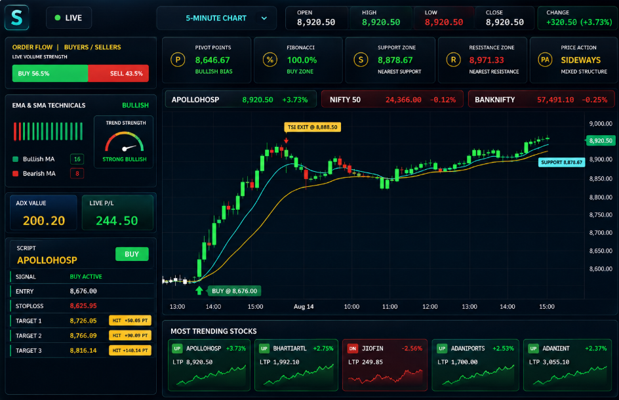The image size is (619, 400).
Task: Click the BUY ACTIVE signal text
Action: point(86,277)
